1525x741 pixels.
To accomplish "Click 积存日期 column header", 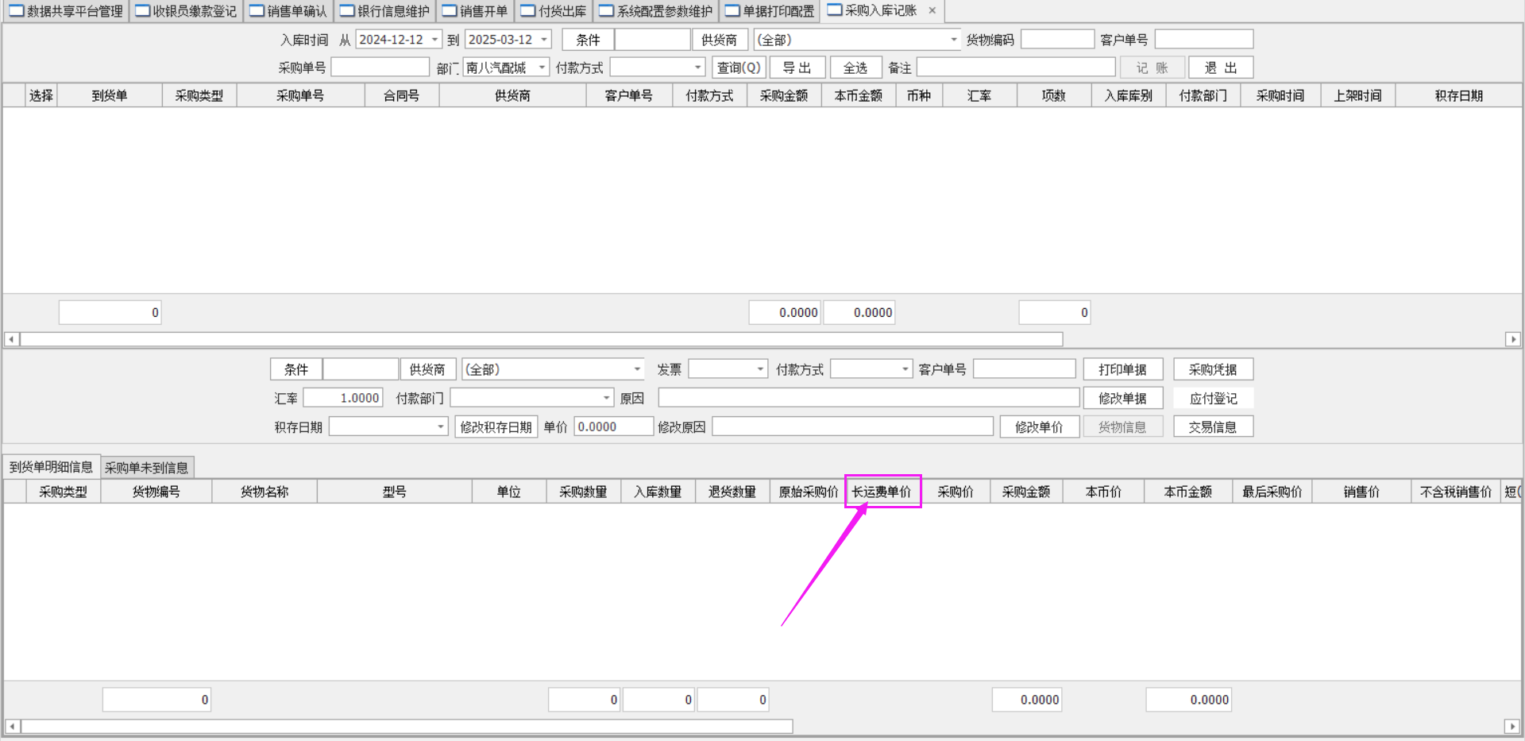I will [x=1458, y=95].
